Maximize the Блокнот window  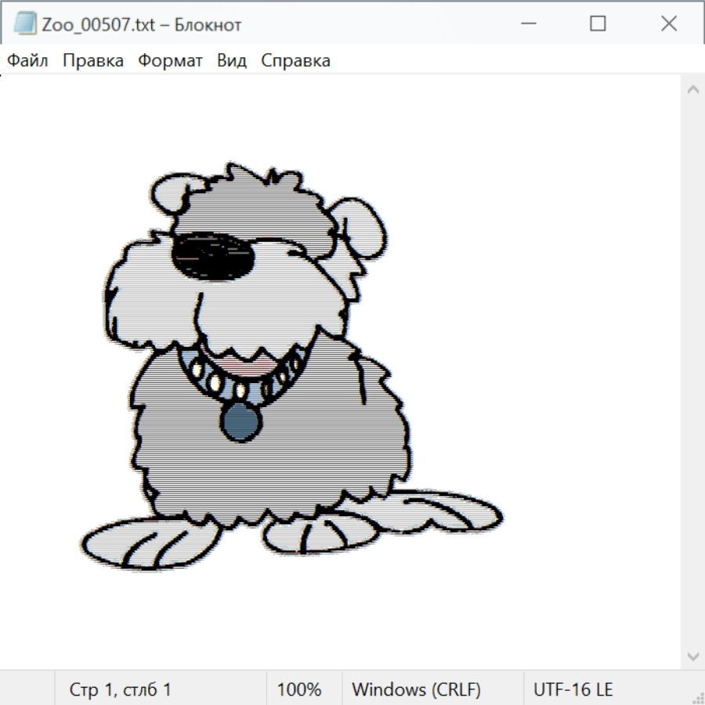pyautogui.click(x=598, y=24)
